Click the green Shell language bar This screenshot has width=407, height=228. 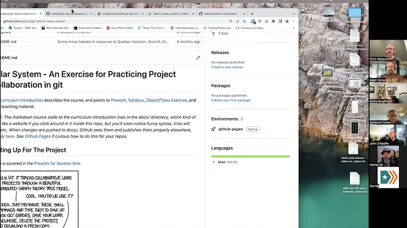pos(250,156)
